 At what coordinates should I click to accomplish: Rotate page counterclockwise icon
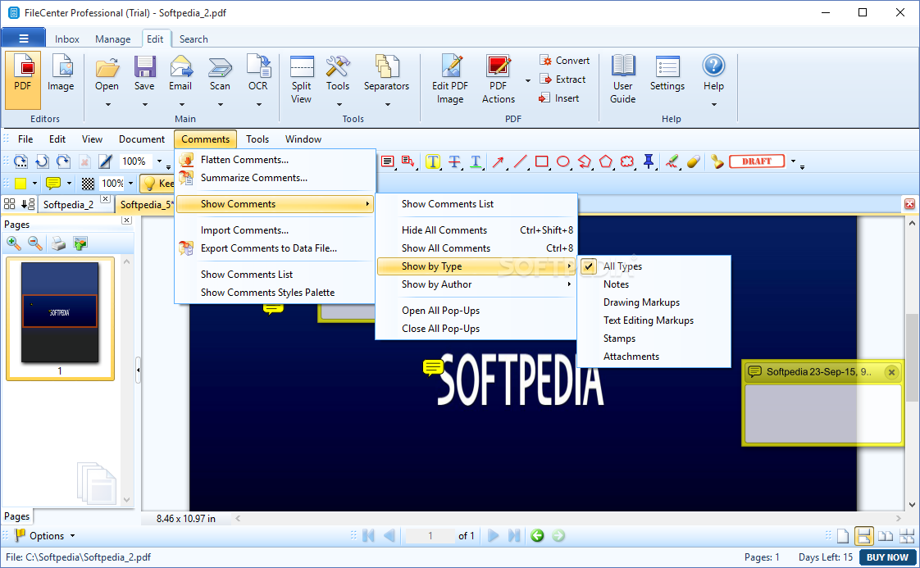[42, 161]
